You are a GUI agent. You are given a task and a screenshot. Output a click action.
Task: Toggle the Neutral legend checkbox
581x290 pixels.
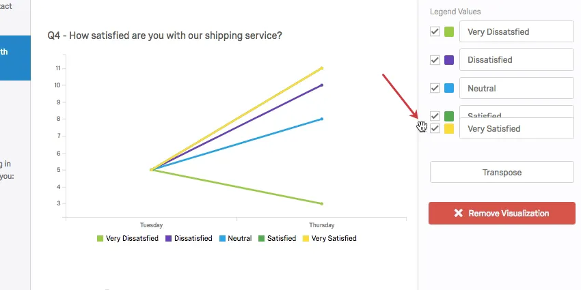[x=435, y=88]
